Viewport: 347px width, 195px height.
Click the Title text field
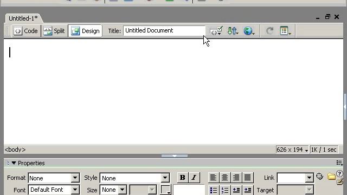point(164,30)
